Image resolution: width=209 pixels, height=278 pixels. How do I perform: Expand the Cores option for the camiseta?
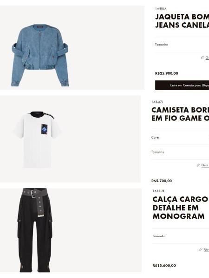tap(180, 138)
